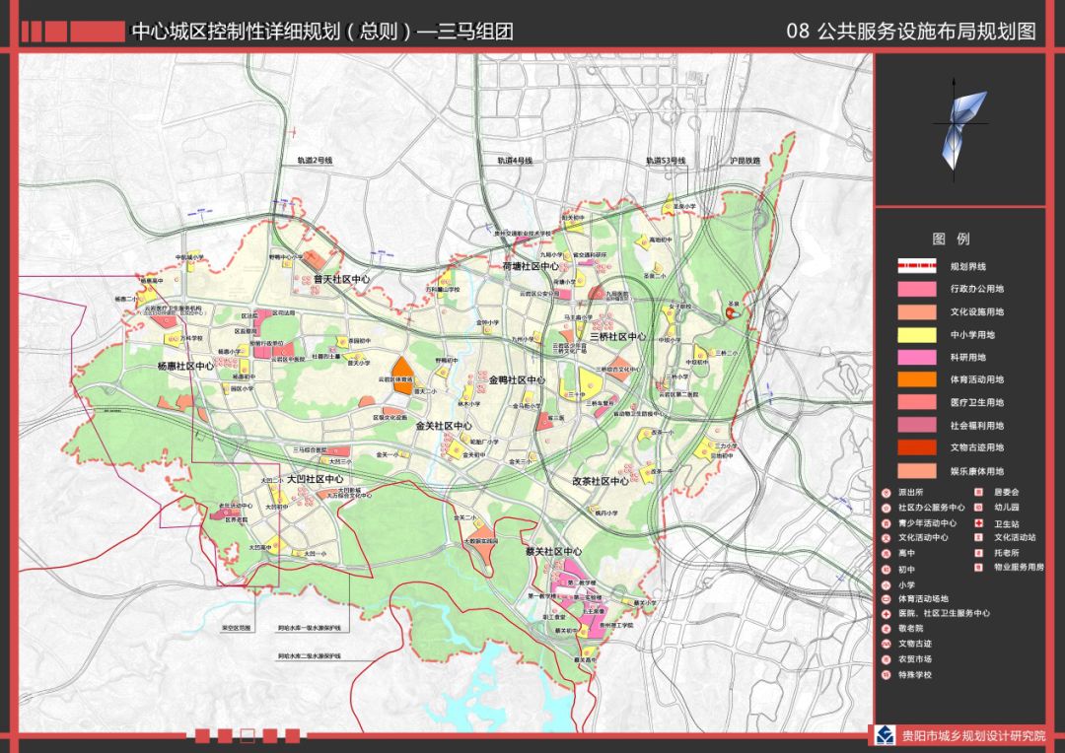Click the 杨惠社区中心 map label
This screenshot has height=753, width=1065.
click(x=185, y=366)
